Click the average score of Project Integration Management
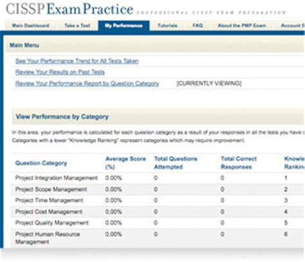Image resolution: width=305 pixels, height=262 pixels. tap(113, 178)
